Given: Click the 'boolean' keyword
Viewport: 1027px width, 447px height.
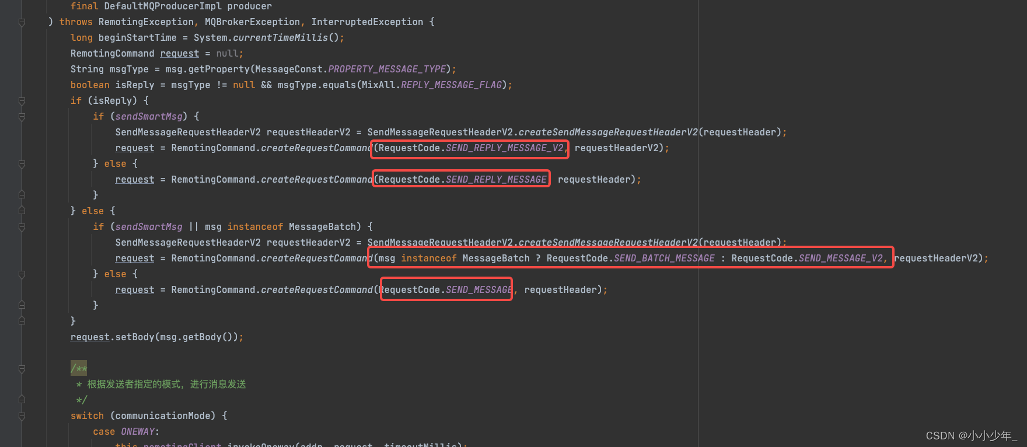Looking at the screenshot, I should [x=90, y=85].
